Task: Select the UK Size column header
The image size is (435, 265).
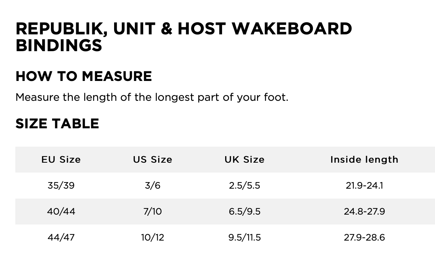Action: coord(244,159)
